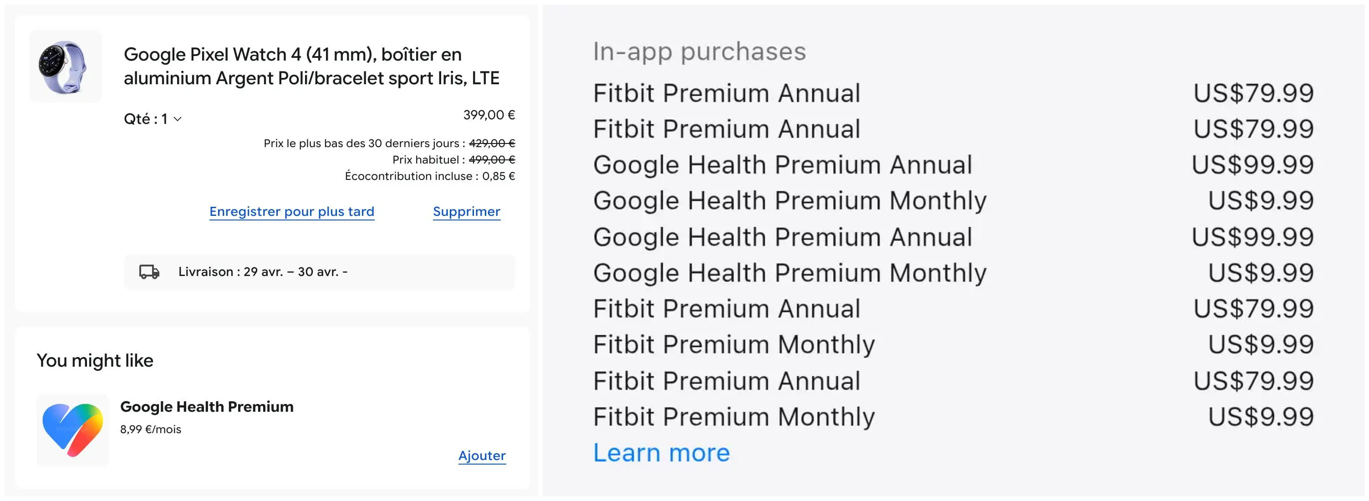
Task: Click the 399,00 € price
Action: (489, 115)
